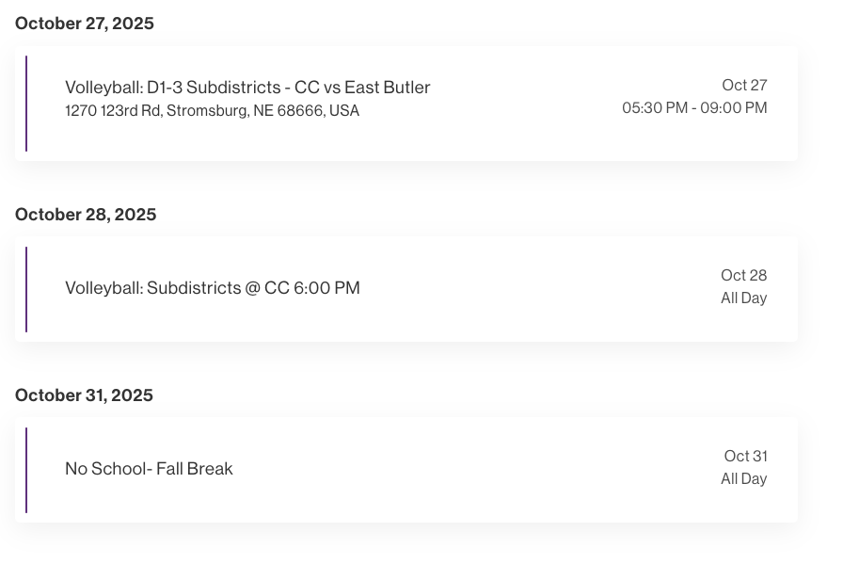Viewport: 843px width, 580px height.
Task: Click the 05:30 PM - 09:00 PM time
Action: tap(694, 108)
